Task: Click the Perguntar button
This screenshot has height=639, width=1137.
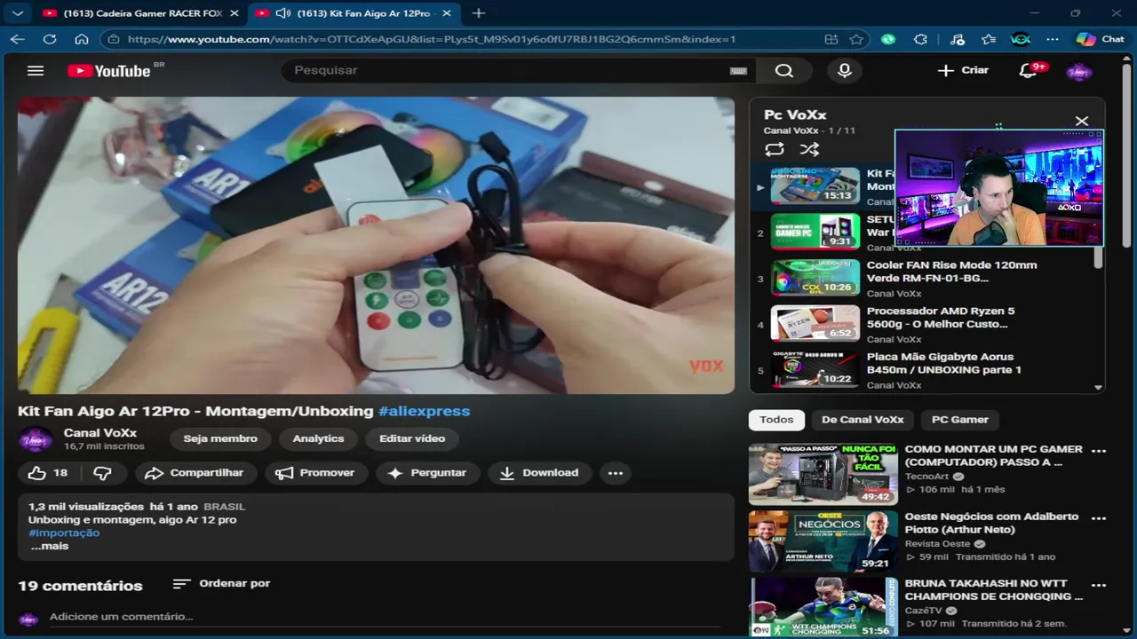Action: pos(427,473)
